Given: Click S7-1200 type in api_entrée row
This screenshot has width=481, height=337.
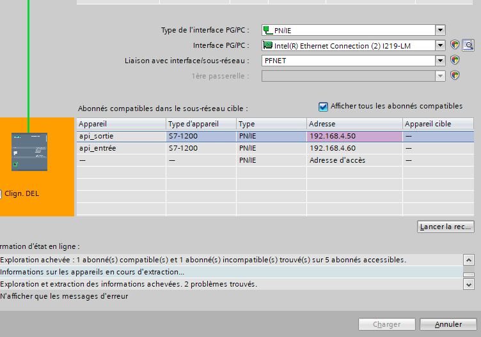Looking at the screenshot, I should point(201,148).
